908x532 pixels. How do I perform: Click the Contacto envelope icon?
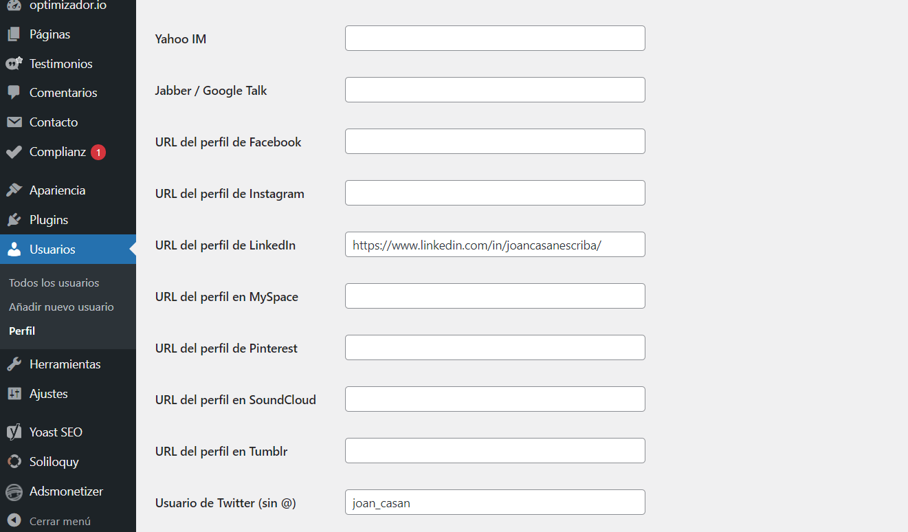tap(14, 122)
